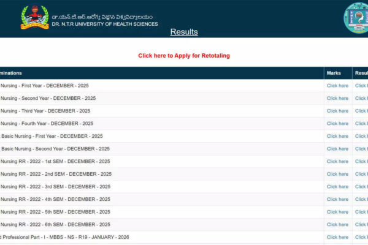
Task: Open the Click here to Apply for Retotaling link
Action: [184, 56]
